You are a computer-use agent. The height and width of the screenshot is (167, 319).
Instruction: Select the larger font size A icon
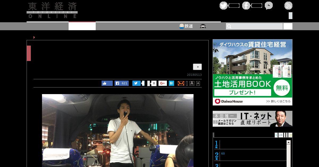(192, 83)
